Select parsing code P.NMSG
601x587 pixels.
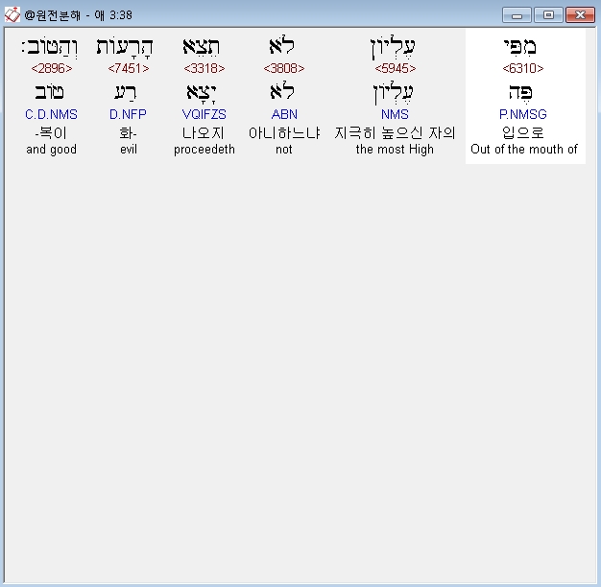point(523,114)
